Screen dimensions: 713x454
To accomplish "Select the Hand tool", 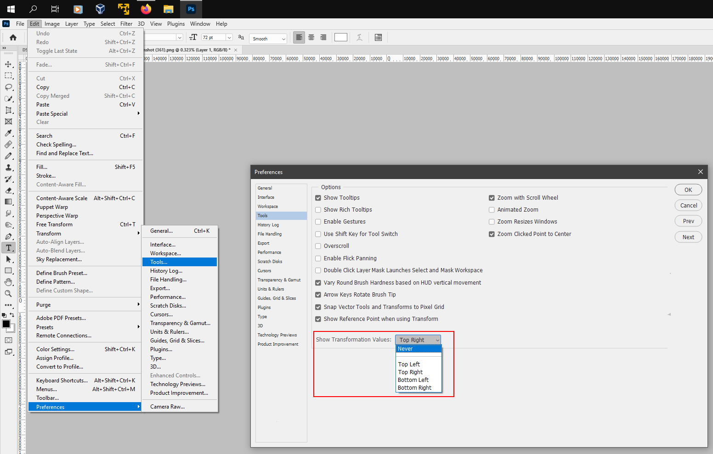I will [9, 282].
